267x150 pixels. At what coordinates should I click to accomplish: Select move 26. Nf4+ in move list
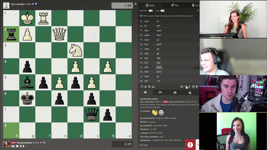[x=147, y=72]
